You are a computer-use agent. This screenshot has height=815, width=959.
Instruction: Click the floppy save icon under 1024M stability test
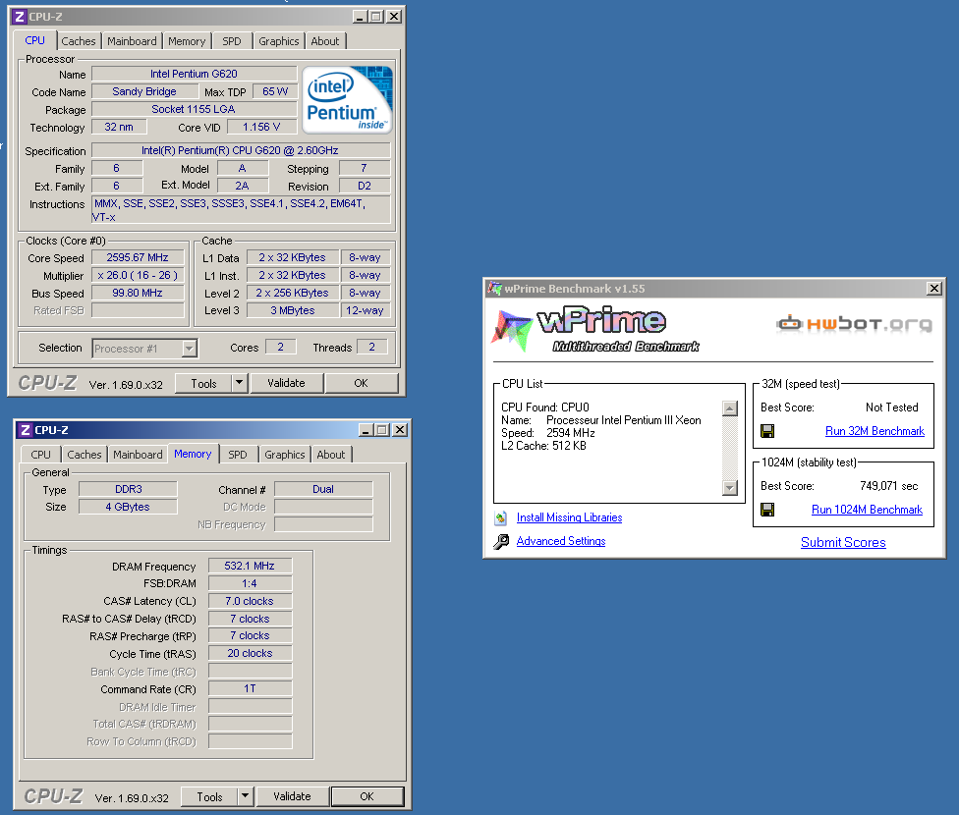pos(767,510)
